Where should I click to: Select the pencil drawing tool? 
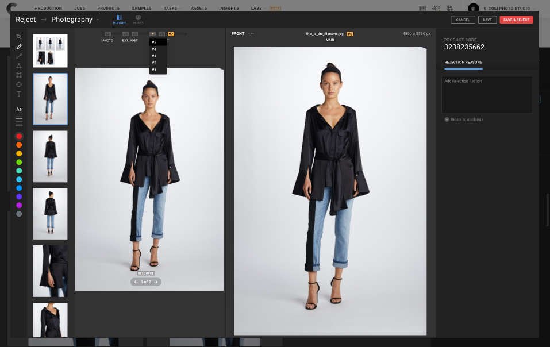[19, 47]
